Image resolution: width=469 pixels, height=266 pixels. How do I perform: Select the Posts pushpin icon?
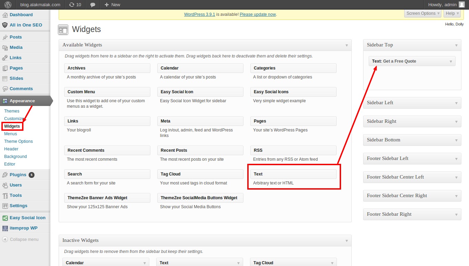coord(5,37)
